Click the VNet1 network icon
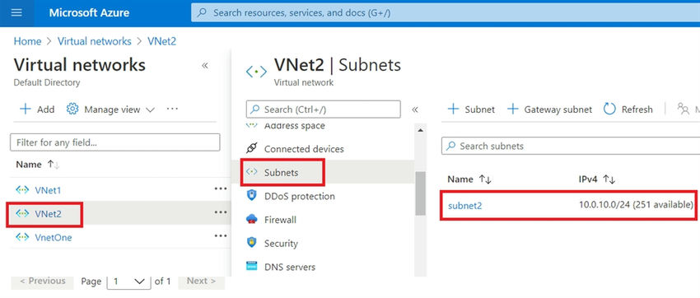The height and width of the screenshot is (298, 700). point(22,190)
